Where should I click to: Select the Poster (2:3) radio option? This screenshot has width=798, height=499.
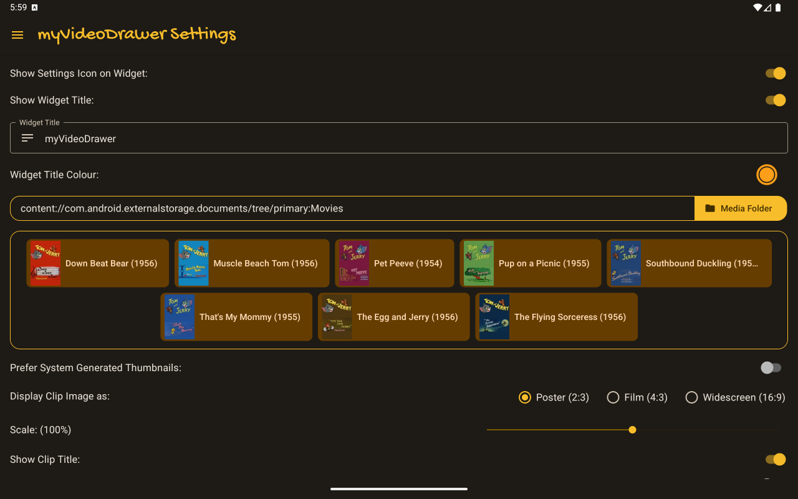[525, 397]
